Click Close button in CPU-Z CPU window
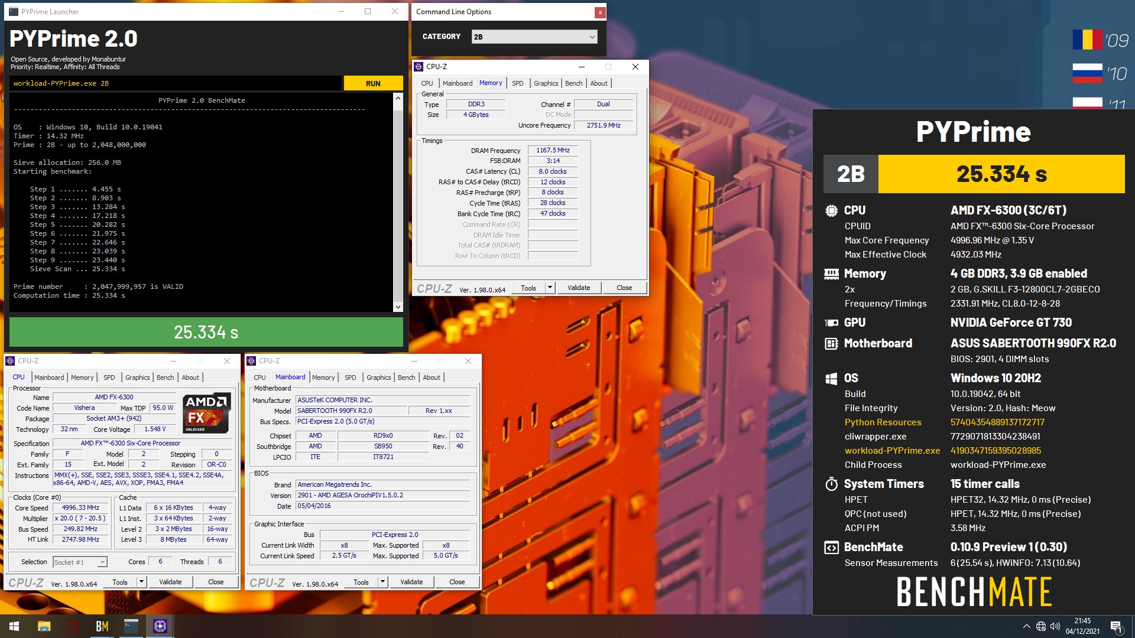Screen dimensions: 1135x638 click(x=216, y=582)
